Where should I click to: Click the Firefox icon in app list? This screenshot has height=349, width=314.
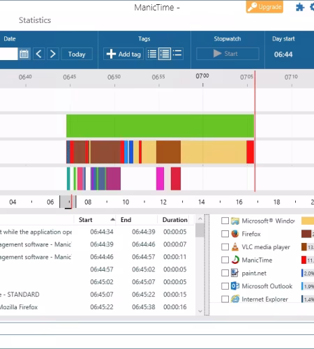[235, 234]
